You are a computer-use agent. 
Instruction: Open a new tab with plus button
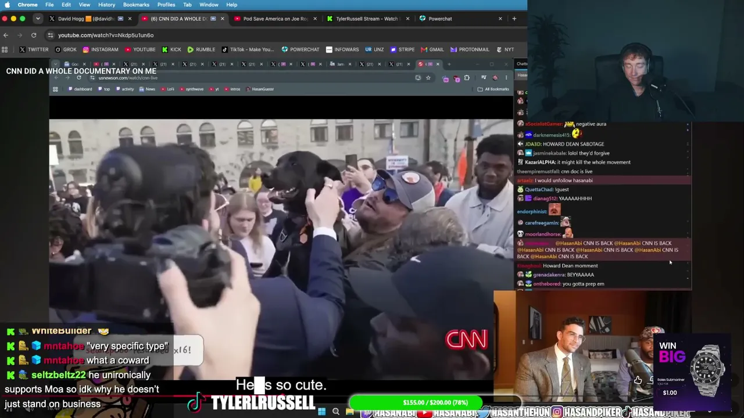click(514, 19)
